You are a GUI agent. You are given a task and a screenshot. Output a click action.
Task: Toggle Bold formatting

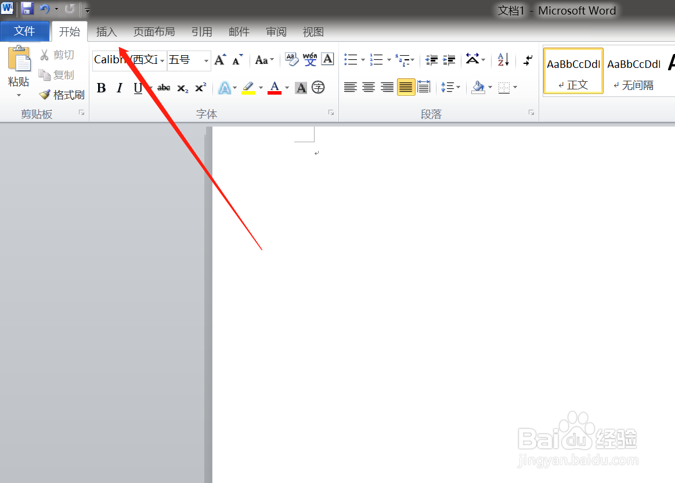(x=101, y=88)
